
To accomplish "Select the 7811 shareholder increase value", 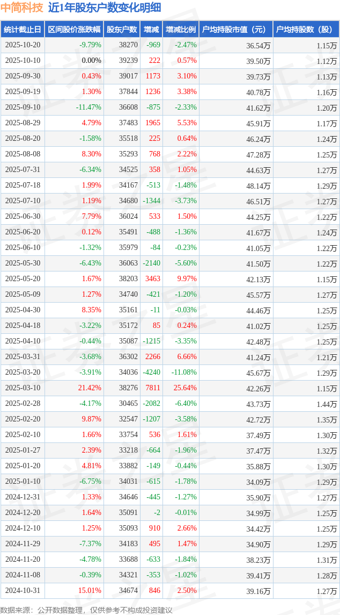I will click(153, 388).
